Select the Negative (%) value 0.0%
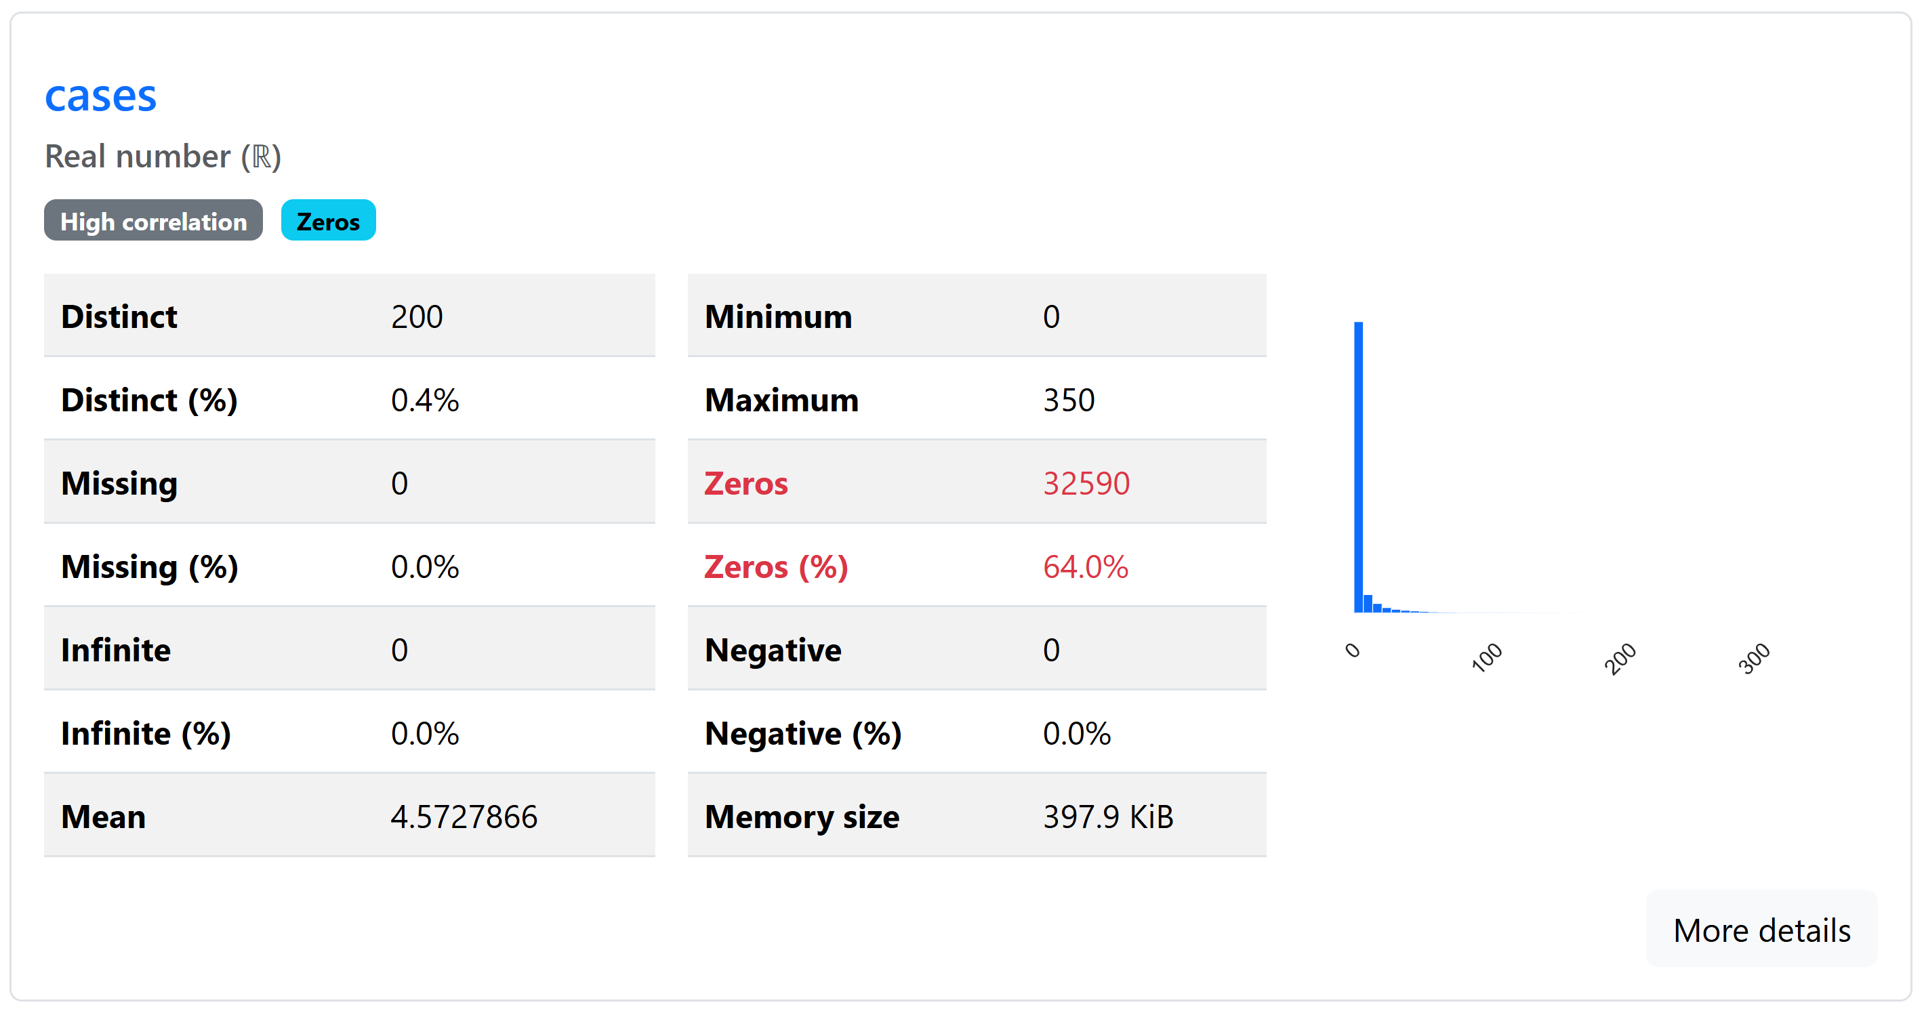This screenshot has width=1924, height=1011. pos(1076,734)
